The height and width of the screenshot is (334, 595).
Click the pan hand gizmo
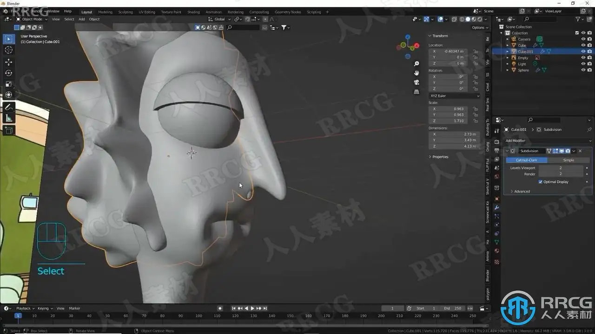416,73
